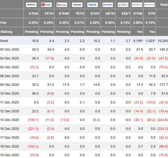Click the 56.5 ETHA value on 10 Dec
Image resolution: width=168 pixels, height=158 pixels.
(x=35, y=93)
